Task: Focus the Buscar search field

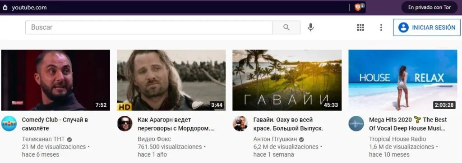Action: coord(149,27)
